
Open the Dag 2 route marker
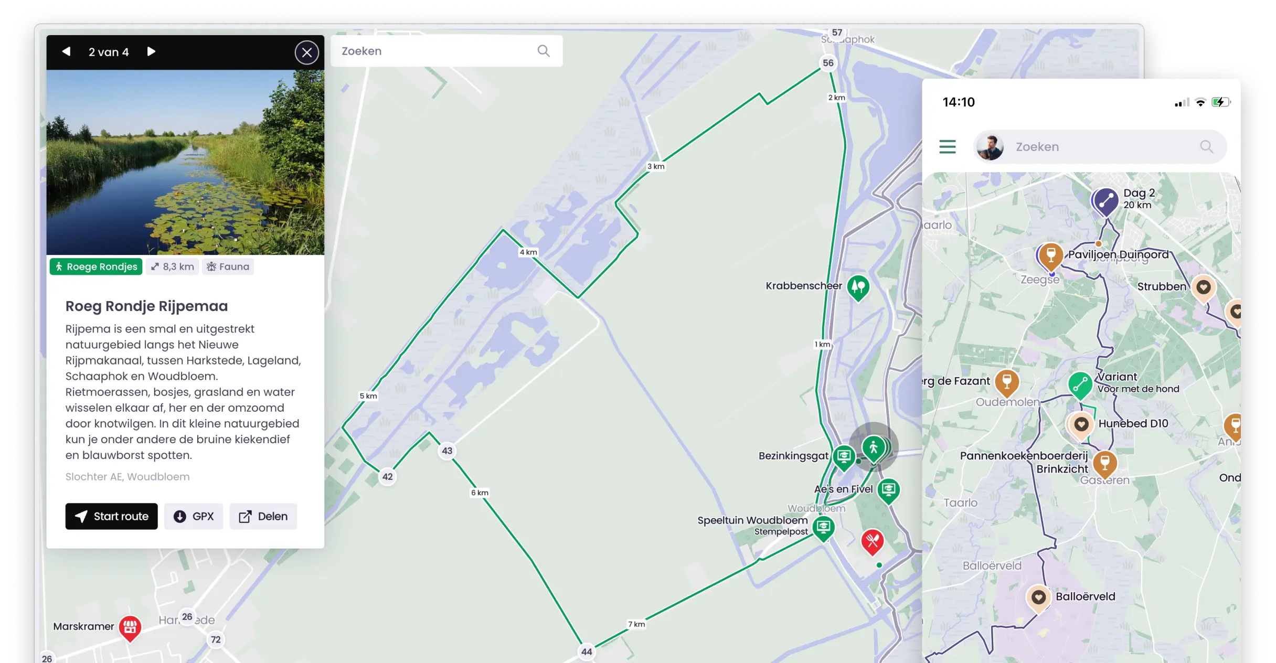tap(1105, 202)
